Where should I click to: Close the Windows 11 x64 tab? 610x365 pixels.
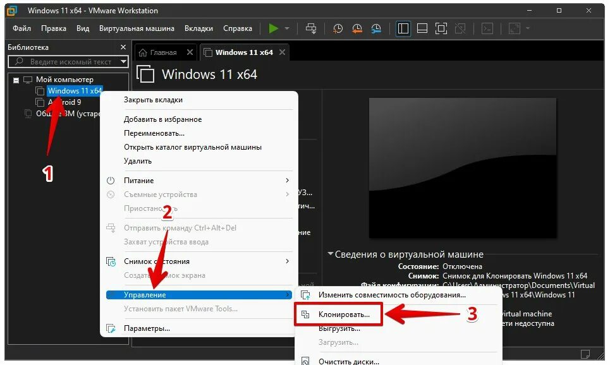tap(283, 52)
